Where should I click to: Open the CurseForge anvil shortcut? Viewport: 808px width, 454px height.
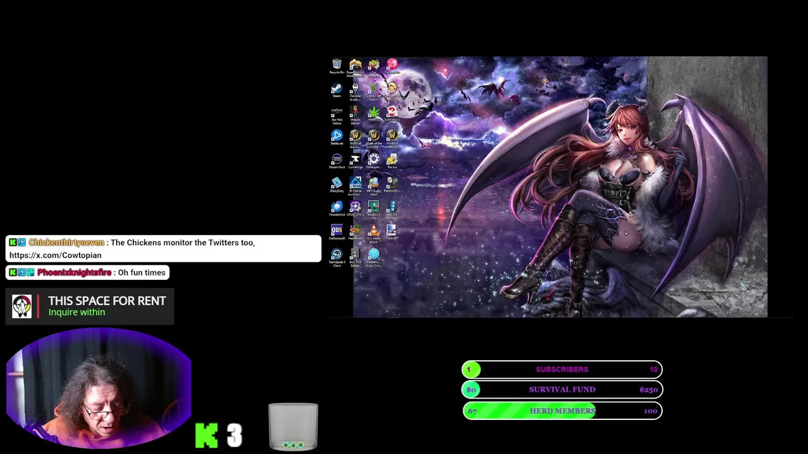(355, 161)
